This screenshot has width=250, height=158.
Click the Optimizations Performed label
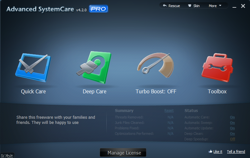click(134, 134)
